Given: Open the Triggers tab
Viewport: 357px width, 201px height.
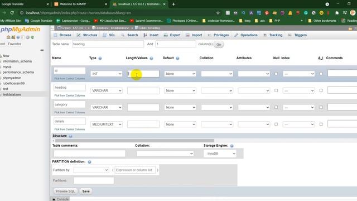Looking at the screenshot, I should pyautogui.click(x=297, y=35).
